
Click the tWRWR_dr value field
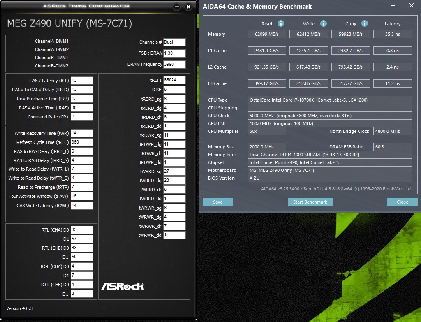point(174,226)
